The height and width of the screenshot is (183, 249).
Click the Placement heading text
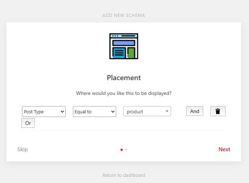coord(124,78)
